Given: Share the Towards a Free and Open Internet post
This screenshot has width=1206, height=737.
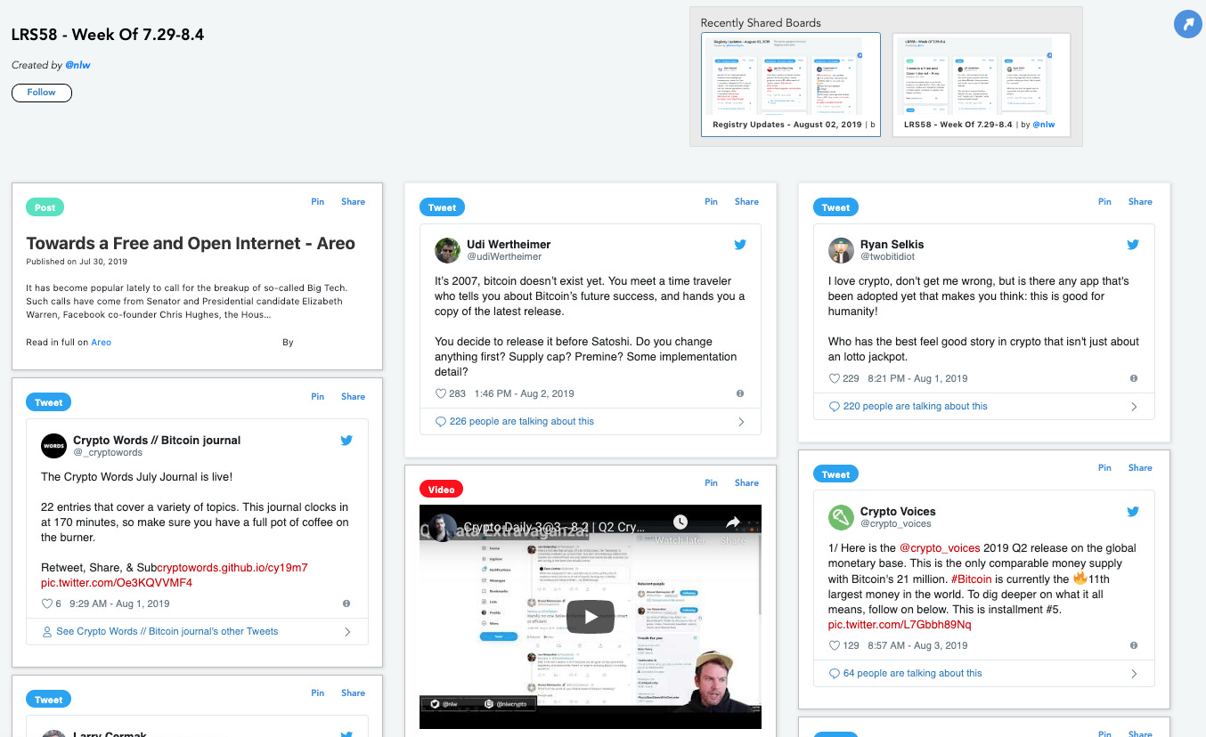Looking at the screenshot, I should pos(354,202).
